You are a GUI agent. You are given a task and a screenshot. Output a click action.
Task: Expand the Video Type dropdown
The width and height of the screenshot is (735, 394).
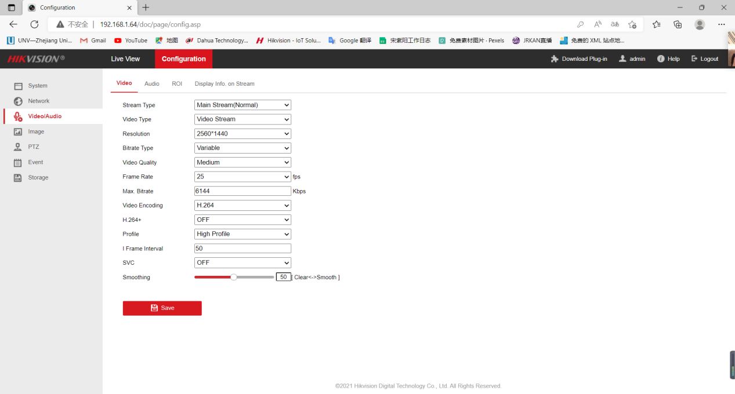tap(242, 119)
